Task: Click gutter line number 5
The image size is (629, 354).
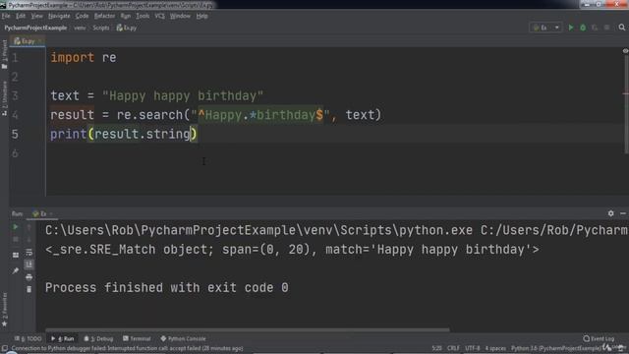Action: pyautogui.click(x=15, y=134)
